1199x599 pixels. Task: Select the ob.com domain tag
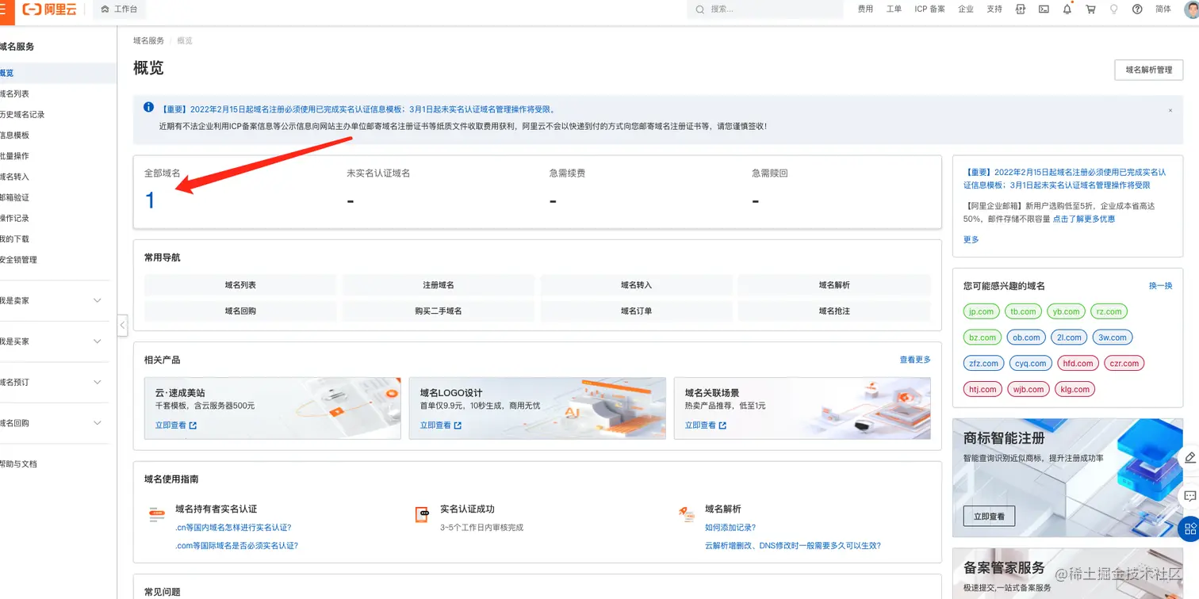click(x=1026, y=338)
